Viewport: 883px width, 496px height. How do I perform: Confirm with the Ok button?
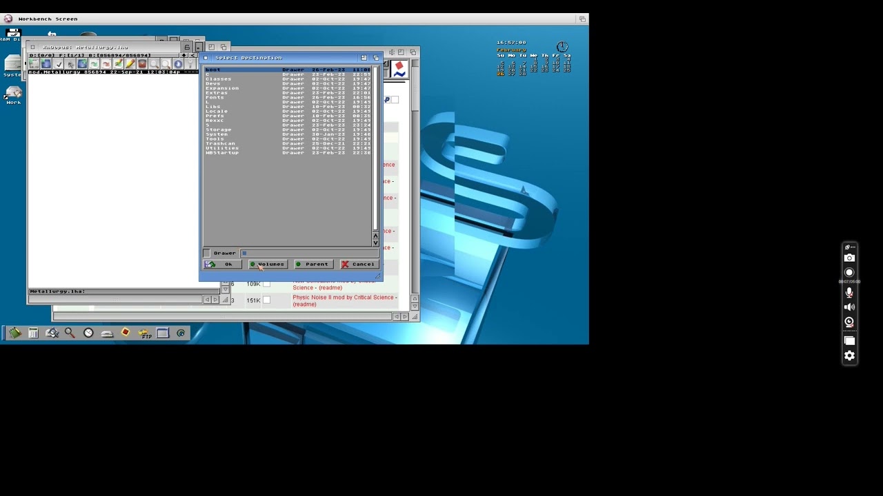(x=222, y=265)
